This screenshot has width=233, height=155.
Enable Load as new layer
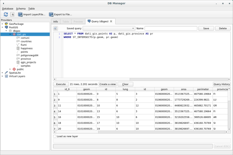pyautogui.click(x=55, y=136)
